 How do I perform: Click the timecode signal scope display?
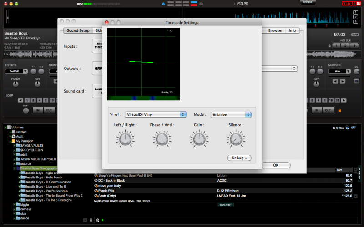click(143, 62)
